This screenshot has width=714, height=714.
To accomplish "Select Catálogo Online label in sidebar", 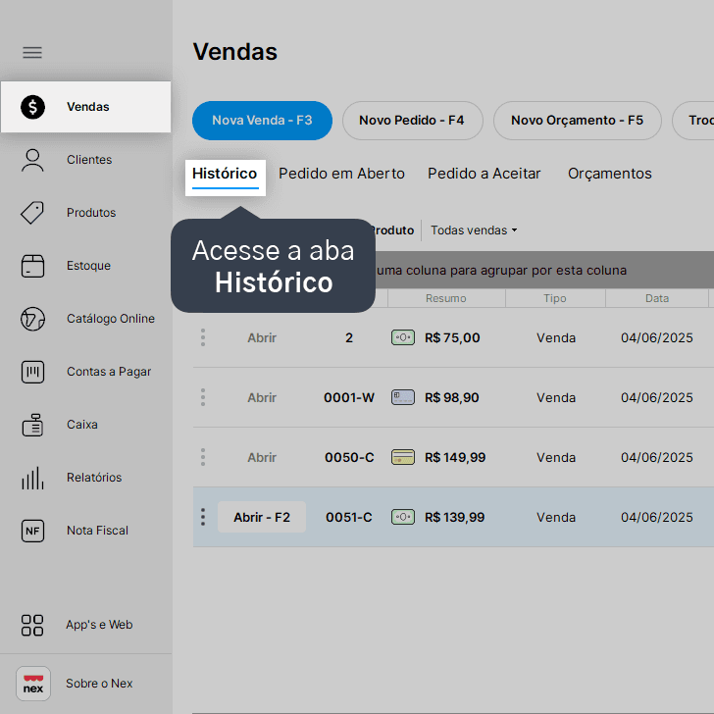I will coord(111,319).
